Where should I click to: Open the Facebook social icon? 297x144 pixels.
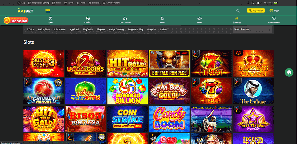248,3
